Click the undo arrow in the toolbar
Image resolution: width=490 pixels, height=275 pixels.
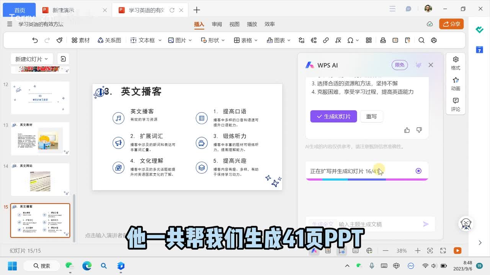(35, 40)
